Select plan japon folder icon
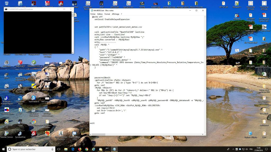The width and height of the screenshot is (271, 152). pyautogui.click(x=251, y=64)
